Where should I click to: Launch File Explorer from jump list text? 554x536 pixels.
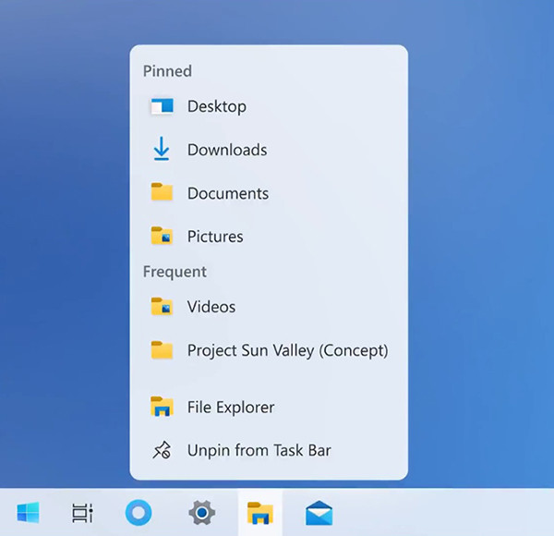pos(231,407)
